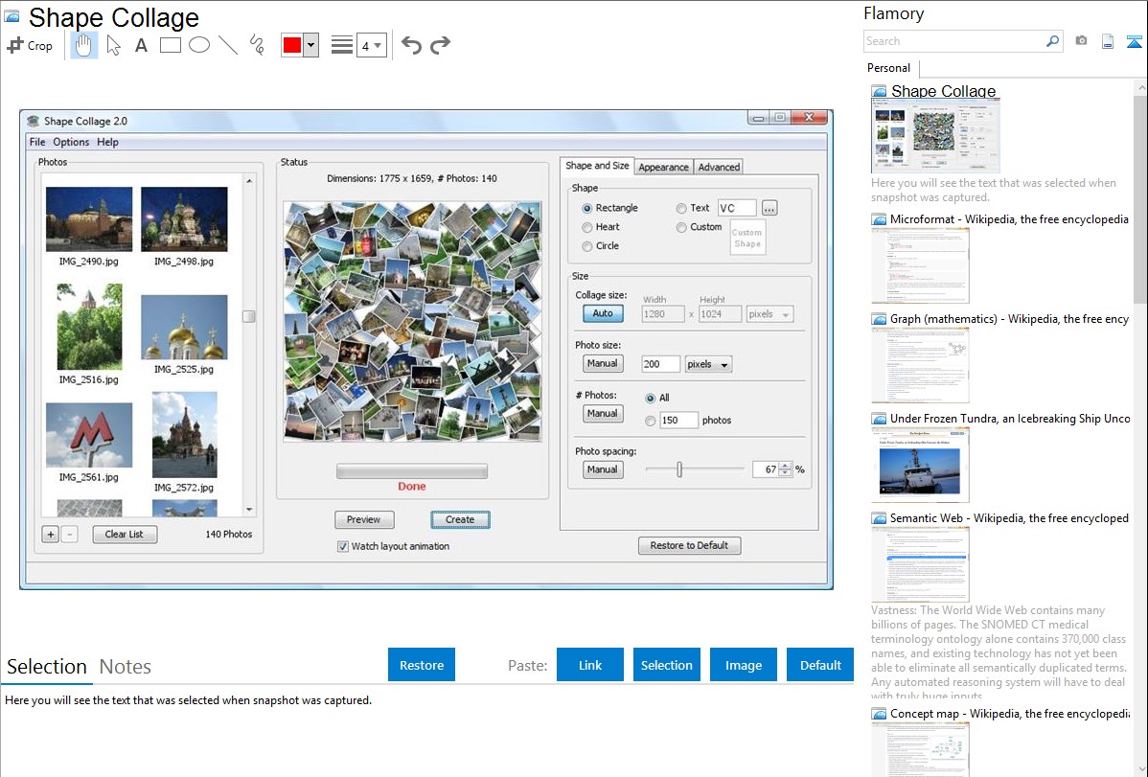
Task: Select the Heart shape radio button
Action: pyautogui.click(x=587, y=227)
